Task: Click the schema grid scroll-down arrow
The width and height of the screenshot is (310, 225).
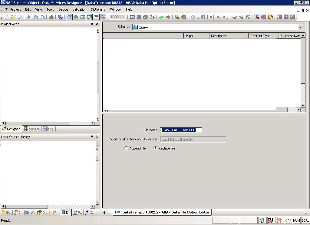Action: click(x=303, y=105)
